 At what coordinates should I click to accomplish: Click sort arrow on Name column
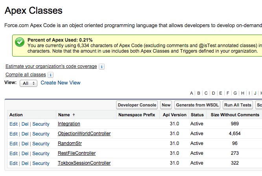[x=74, y=115]
